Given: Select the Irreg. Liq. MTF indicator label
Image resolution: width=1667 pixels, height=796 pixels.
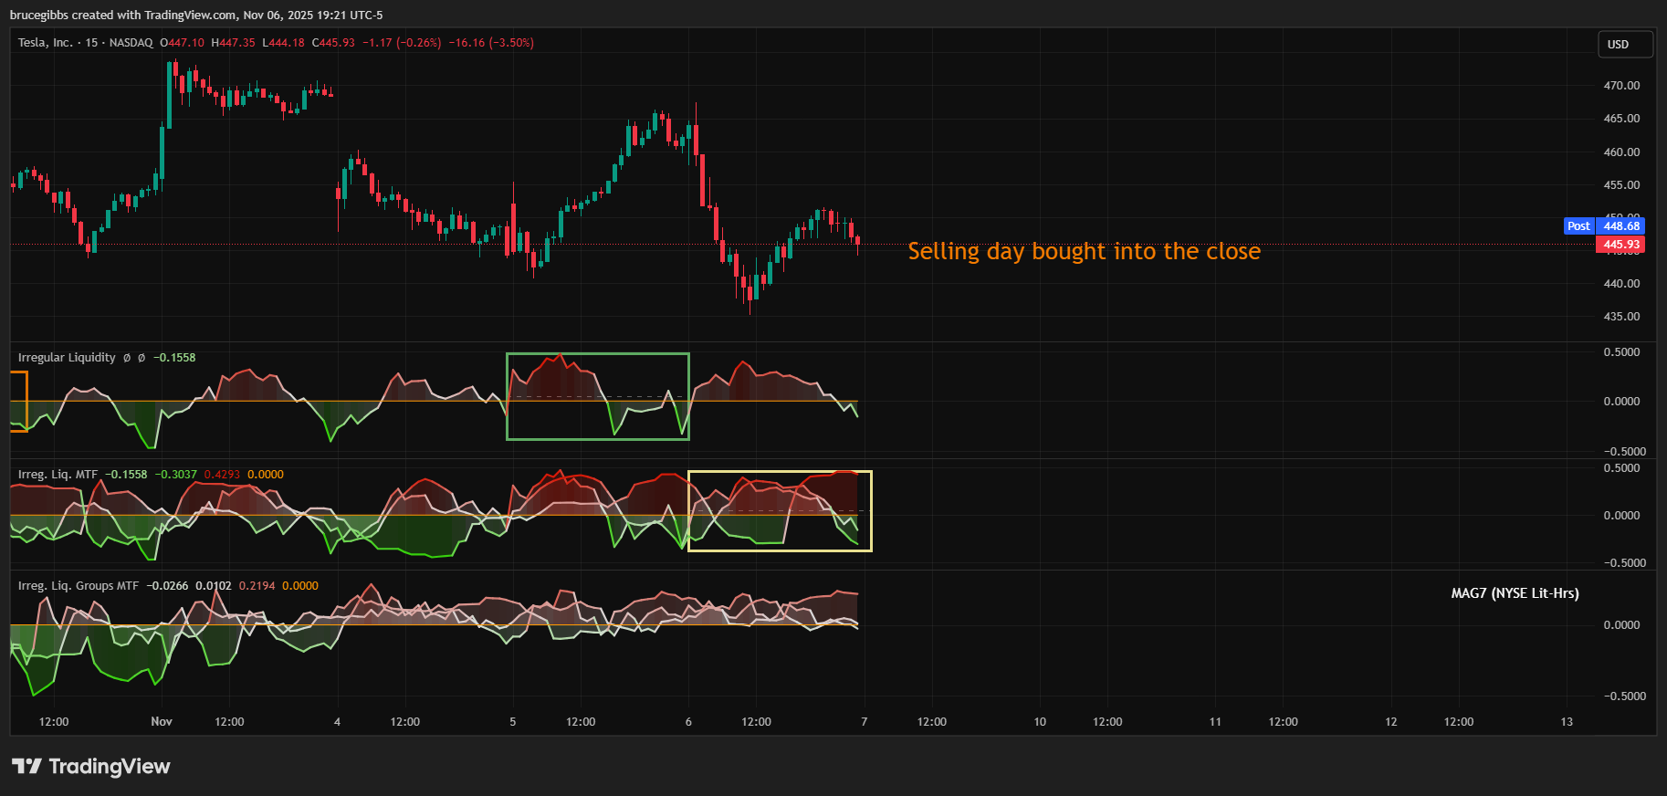Looking at the screenshot, I should pyautogui.click(x=58, y=475).
